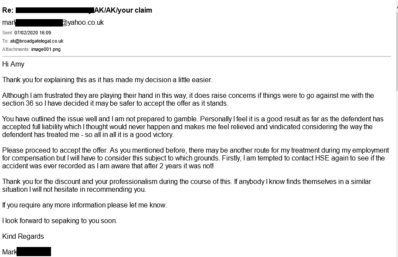The width and height of the screenshot is (398, 257).
Task: Click the signature name 'Mark' at the bottom
Action: click(x=10, y=252)
